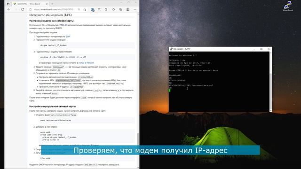Screen dimensions: 301x169
Task: Open the Favorites list in Edge toolbar
Action: pos(113,9)
